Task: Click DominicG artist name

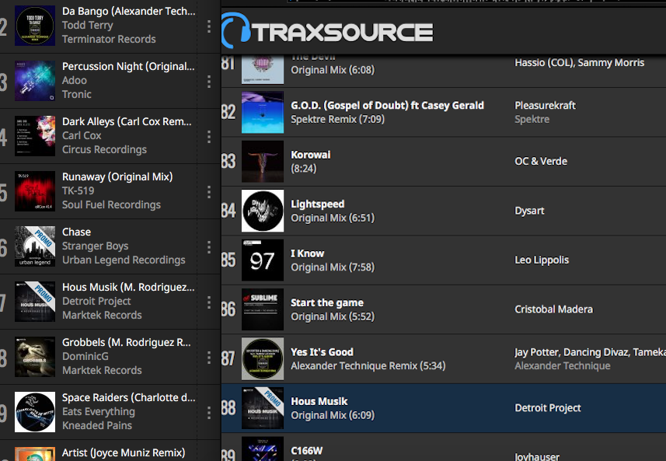Action: coord(85,357)
